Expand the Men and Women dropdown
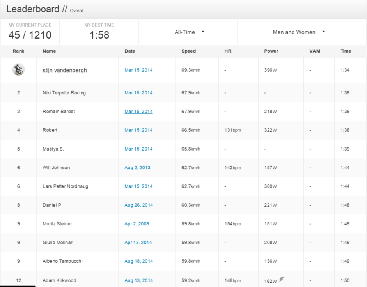This screenshot has width=367, height=287. click(x=299, y=32)
